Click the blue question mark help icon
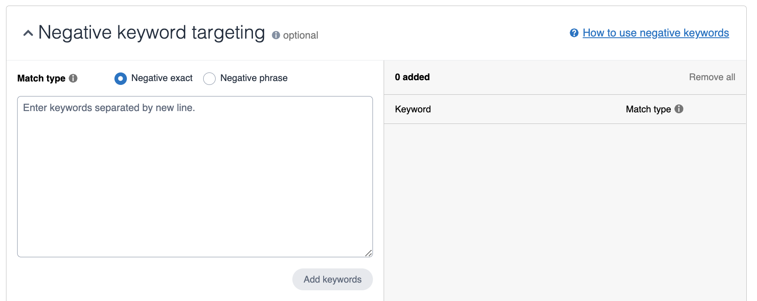The image size is (757, 301). [574, 33]
